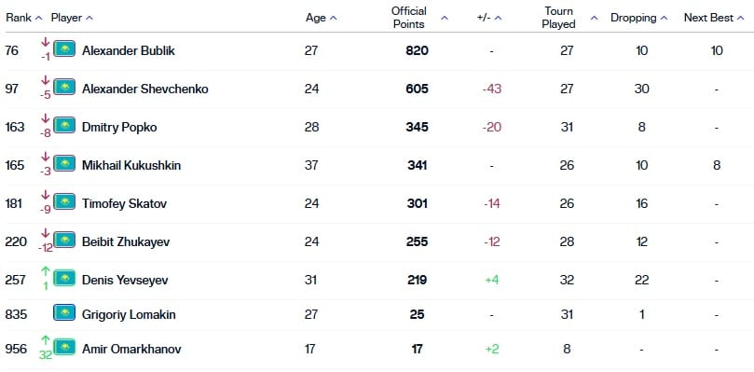
Task: Click green up arrow for Amir Omarkhanov
Action: click(x=45, y=340)
